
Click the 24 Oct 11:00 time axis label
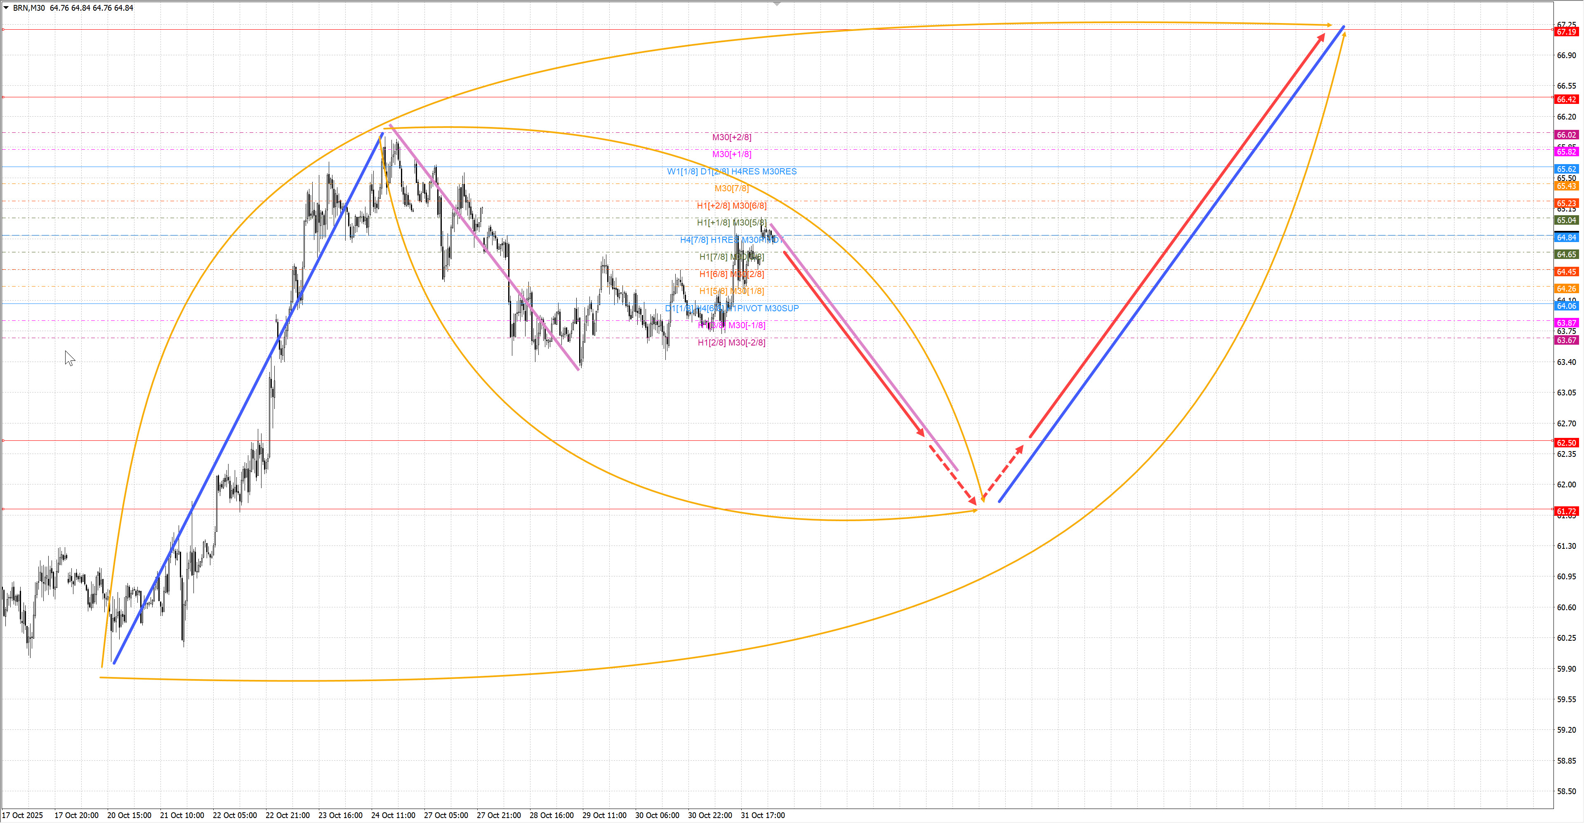coord(393,815)
